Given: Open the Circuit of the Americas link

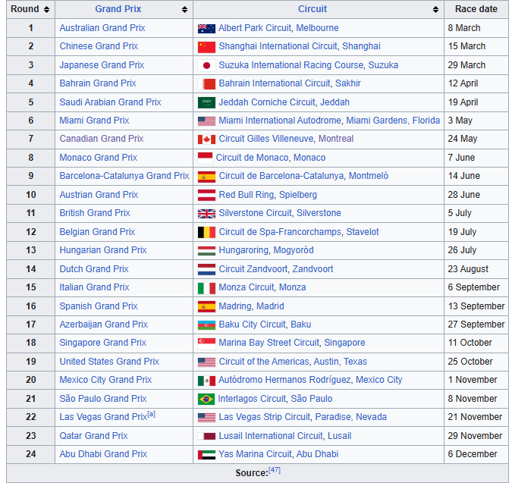Looking at the screenshot, I should 264,362.
